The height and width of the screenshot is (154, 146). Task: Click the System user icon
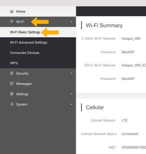tap(12, 104)
